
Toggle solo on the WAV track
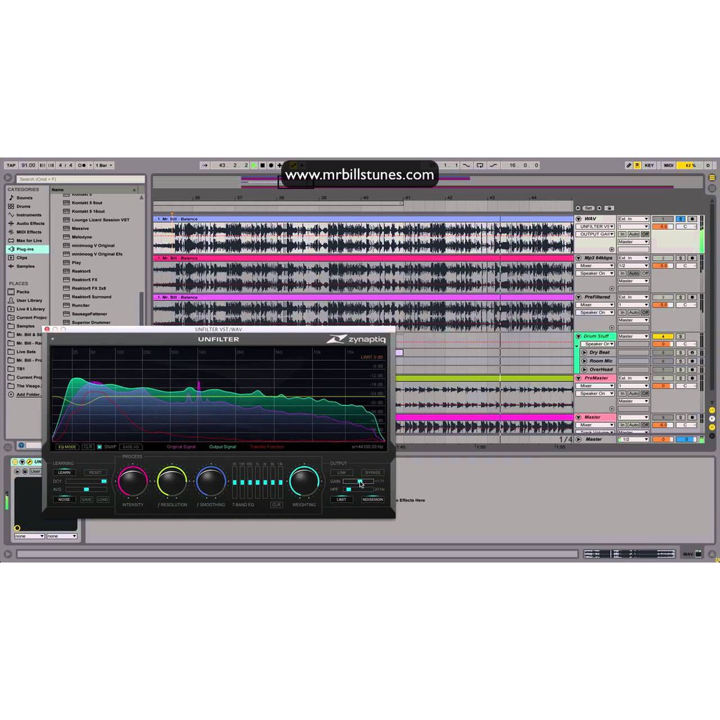click(681, 219)
